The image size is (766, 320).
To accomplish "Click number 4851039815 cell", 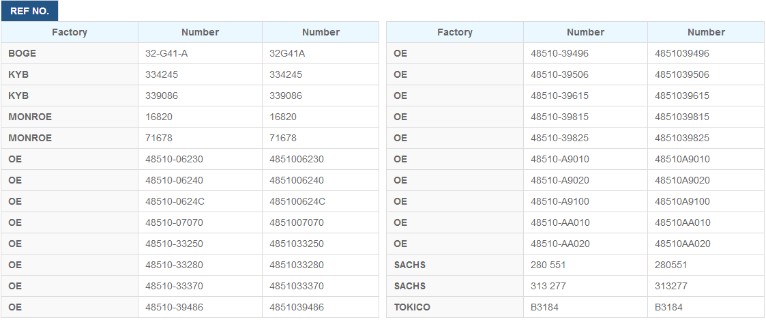I will coord(707,117).
